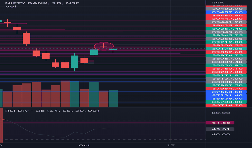Open the RSI Div - Lib indicator legend
This screenshot has height=148, width=252.
coord(52,111)
